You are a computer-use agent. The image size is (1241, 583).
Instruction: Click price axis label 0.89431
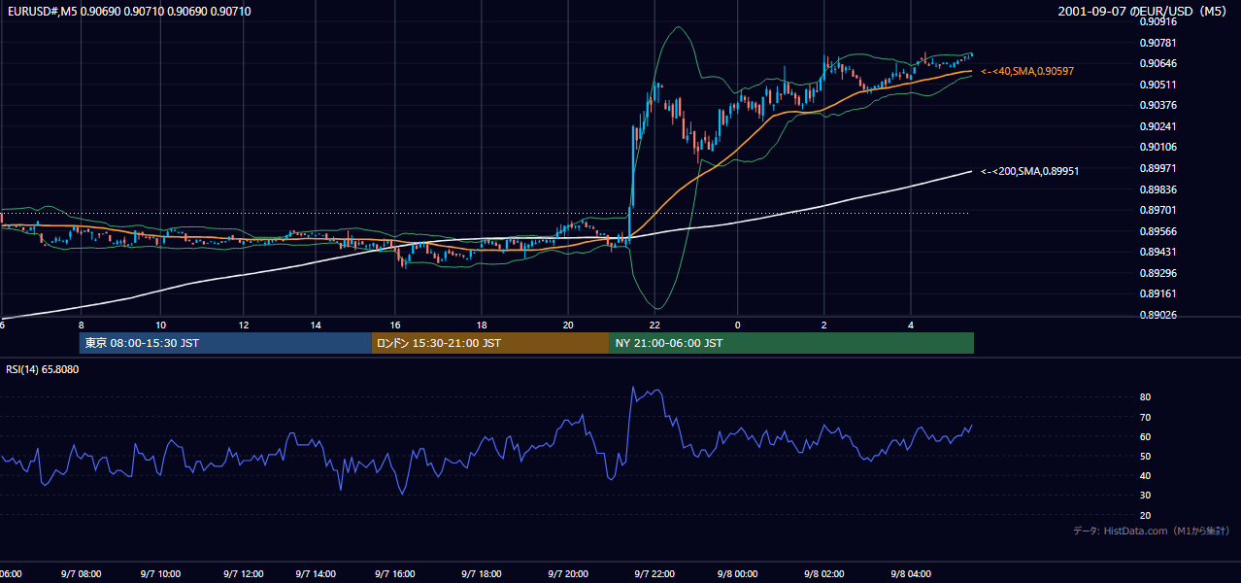1157,252
